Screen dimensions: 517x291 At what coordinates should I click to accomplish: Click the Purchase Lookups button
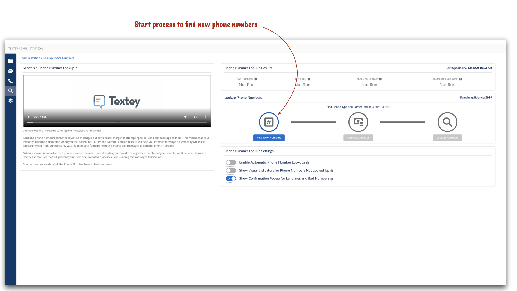click(358, 138)
